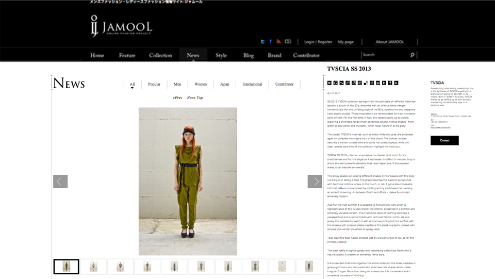Image resolution: width=495 pixels, height=279 pixels.
Task: Click the Contact button
Action: point(444,140)
